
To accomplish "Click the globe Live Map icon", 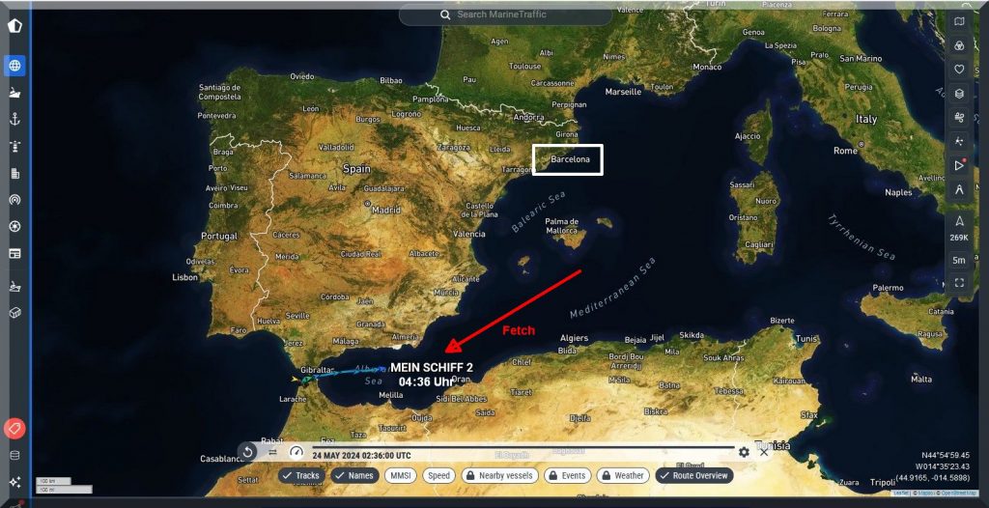I will [15, 66].
